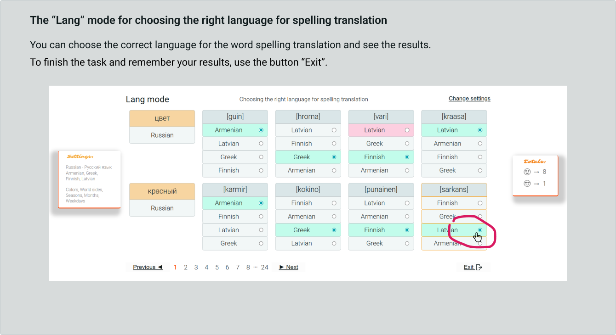Click current page number 1
This screenshot has height=335, width=616.
[x=175, y=267]
